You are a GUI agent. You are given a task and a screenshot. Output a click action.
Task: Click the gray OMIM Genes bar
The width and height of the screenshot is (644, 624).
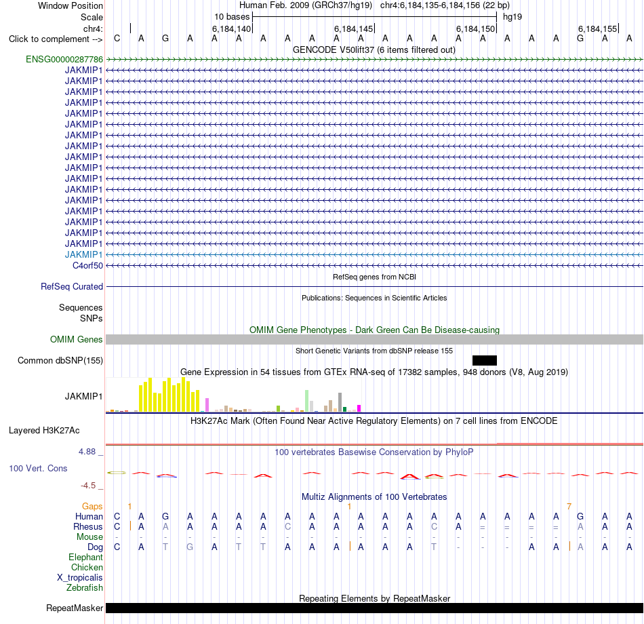pyautogui.click(x=374, y=339)
